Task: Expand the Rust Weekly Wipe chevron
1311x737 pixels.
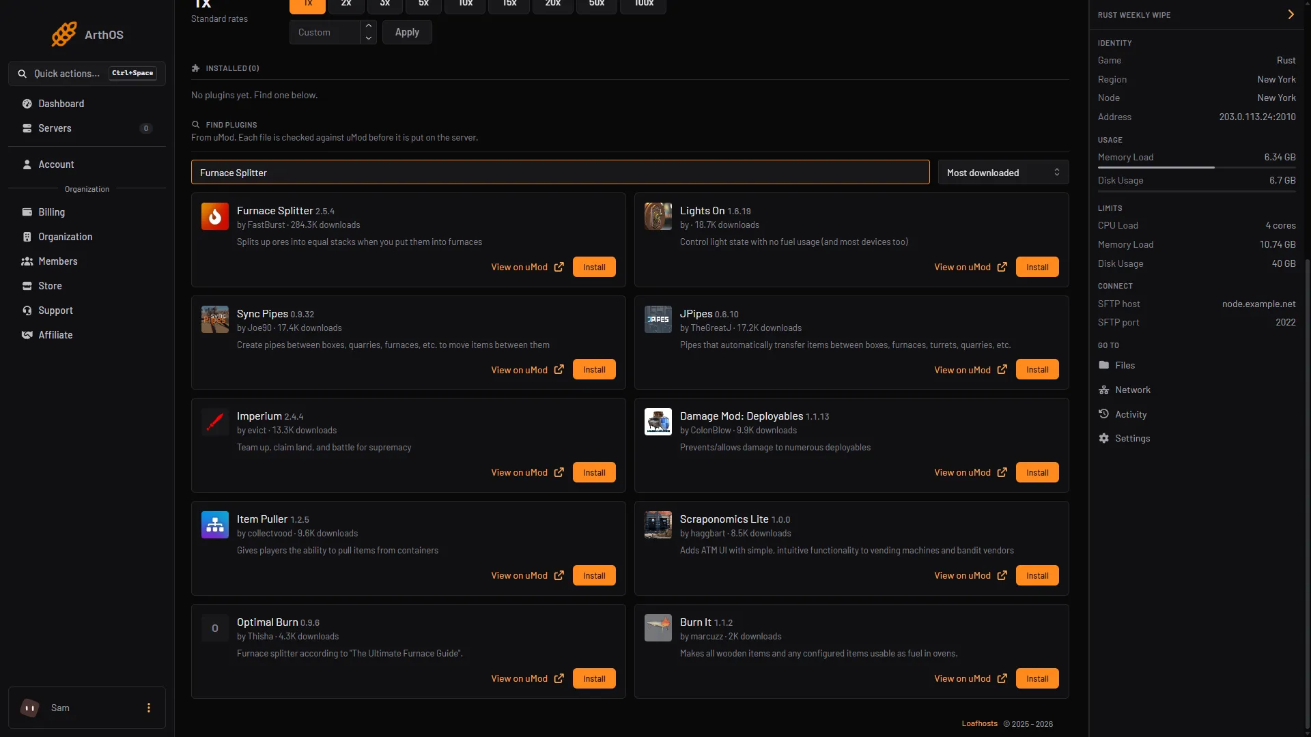Action: coord(1291,14)
